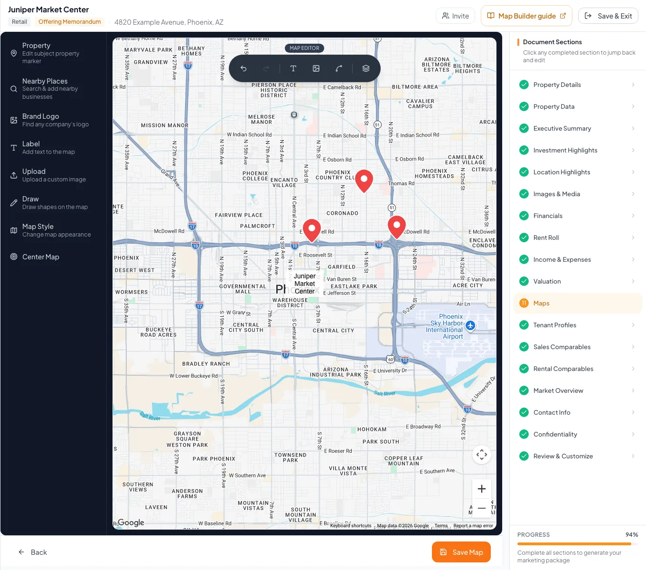This screenshot has height=570, width=646.
Task: Choose Label to add text to map
Action: pyautogui.click(x=53, y=148)
